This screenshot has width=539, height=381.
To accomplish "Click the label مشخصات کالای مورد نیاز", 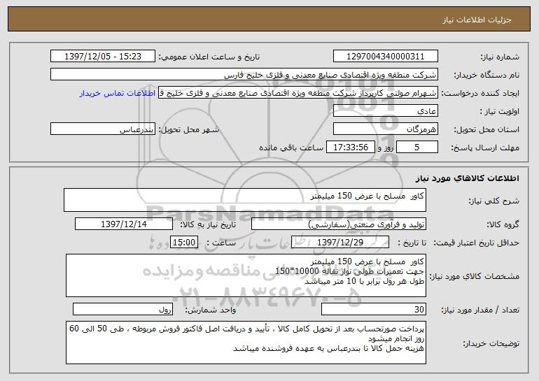I will point(475,276).
